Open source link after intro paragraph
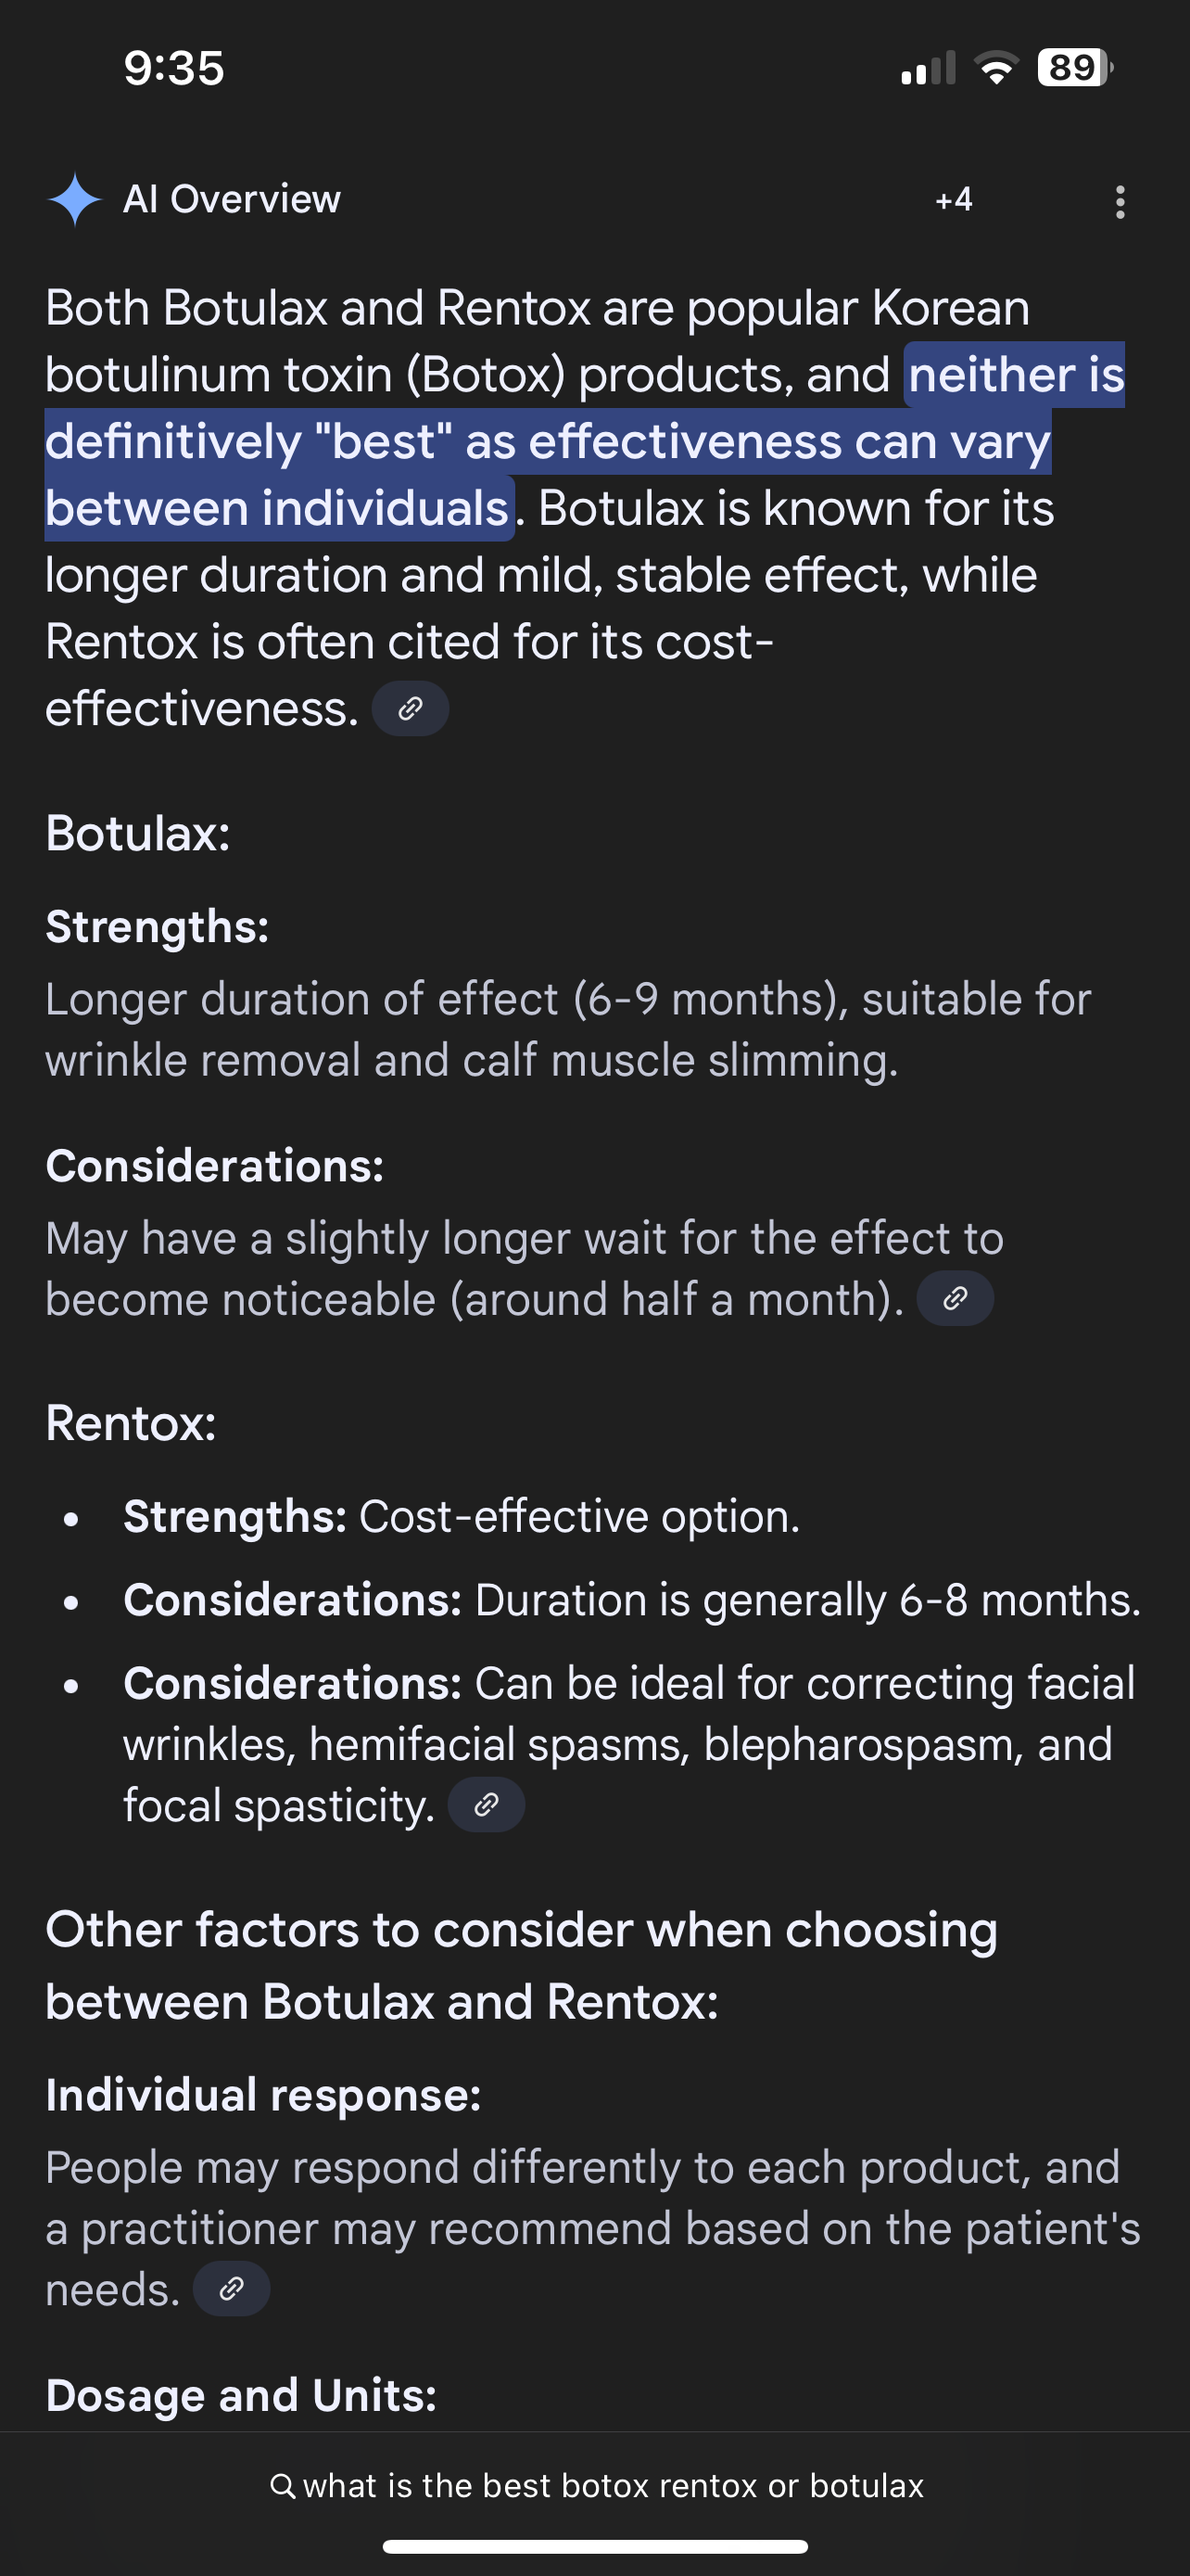 point(410,709)
